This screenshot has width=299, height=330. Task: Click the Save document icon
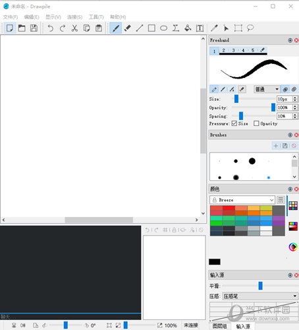click(x=34, y=28)
